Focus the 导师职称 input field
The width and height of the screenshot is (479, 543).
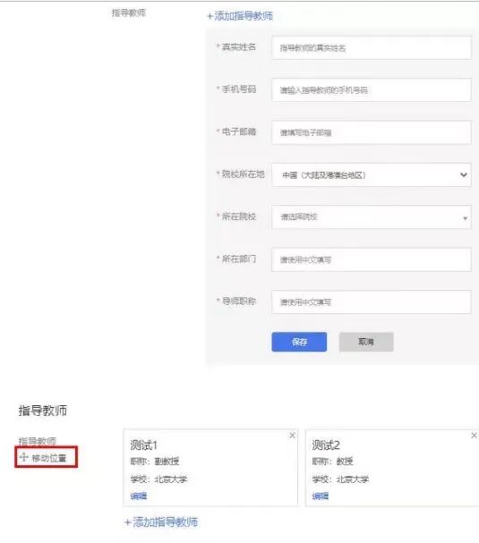[372, 302]
